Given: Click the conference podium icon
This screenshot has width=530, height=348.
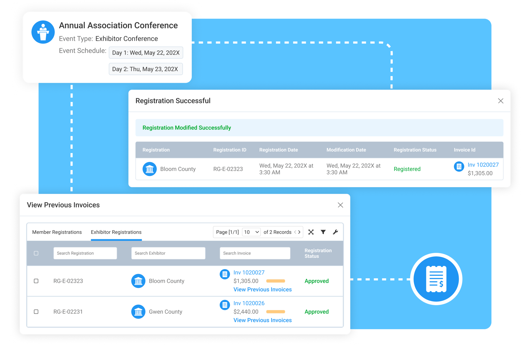Looking at the screenshot, I should [43, 32].
